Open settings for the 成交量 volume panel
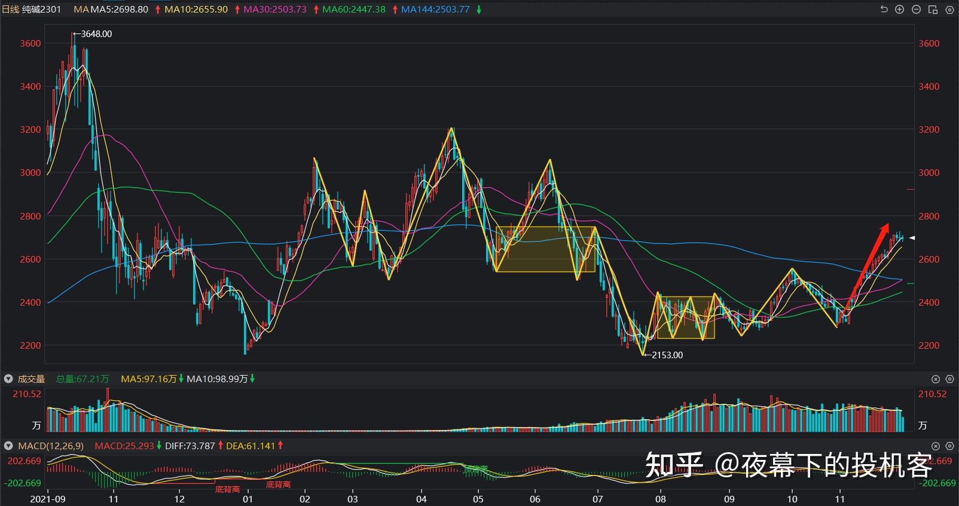Screen dimensions: 959x506 pos(949,379)
